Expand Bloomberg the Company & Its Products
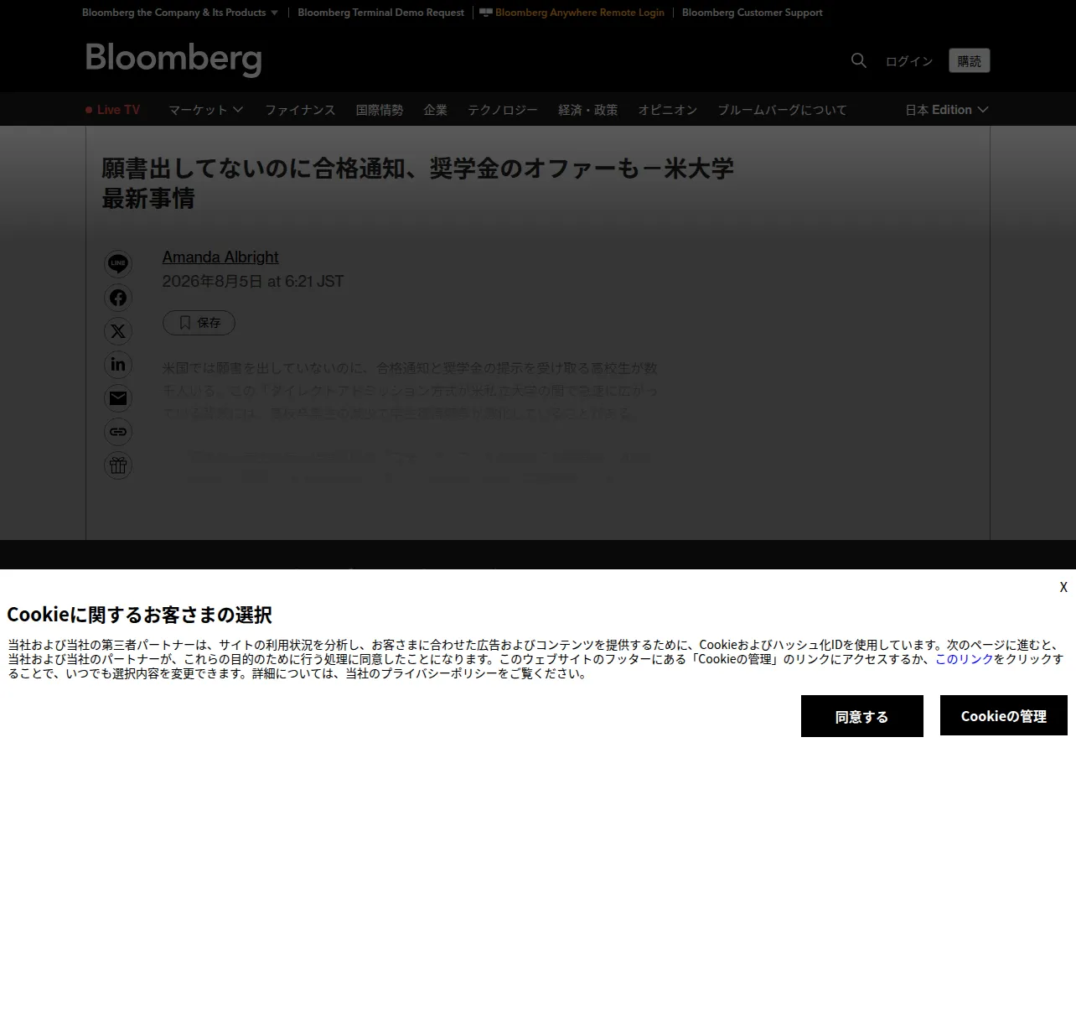 pyautogui.click(x=180, y=13)
